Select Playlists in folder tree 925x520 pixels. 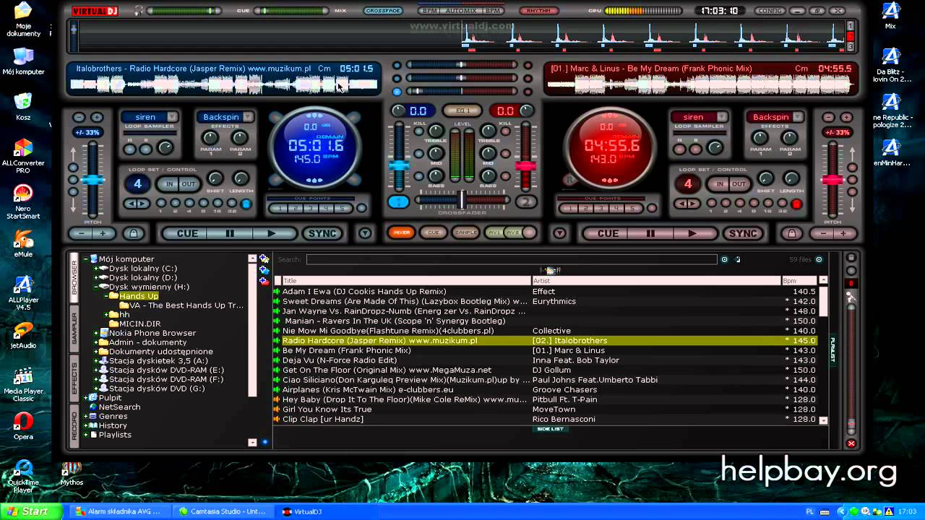(x=115, y=435)
